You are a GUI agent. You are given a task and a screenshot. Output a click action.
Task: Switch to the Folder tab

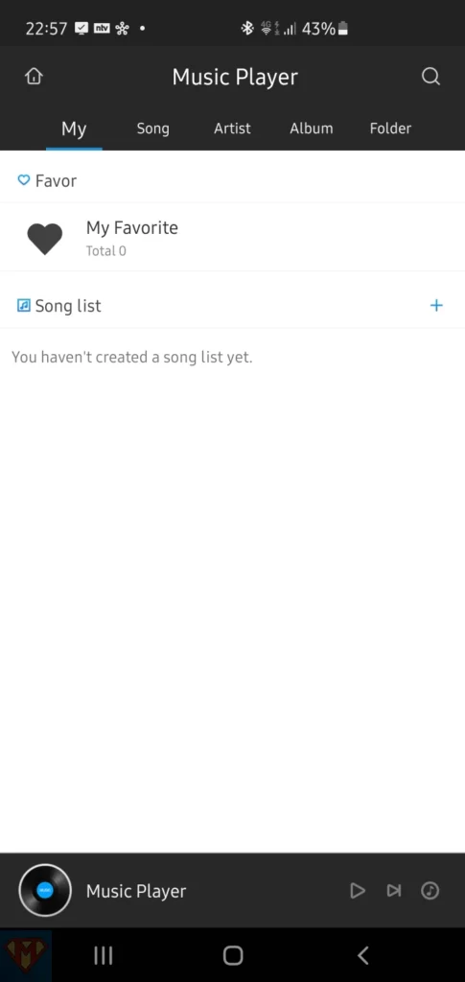(x=390, y=129)
